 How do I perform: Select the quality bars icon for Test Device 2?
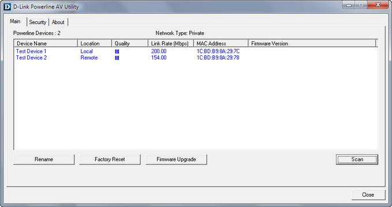click(117, 58)
